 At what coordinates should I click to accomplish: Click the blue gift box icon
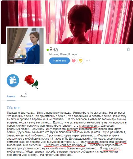tap(13, 80)
